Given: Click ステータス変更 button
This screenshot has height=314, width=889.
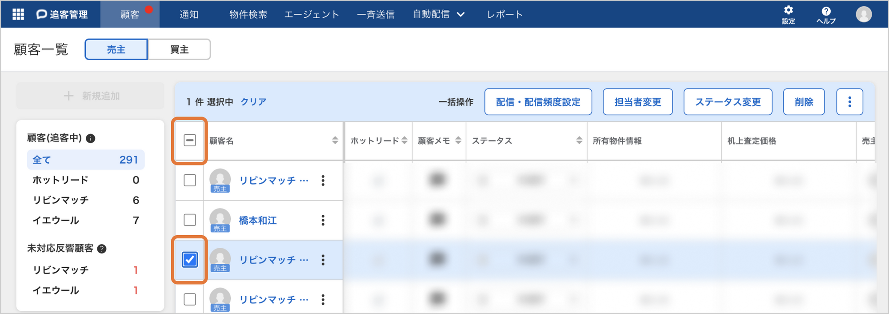Looking at the screenshot, I should point(728,102).
